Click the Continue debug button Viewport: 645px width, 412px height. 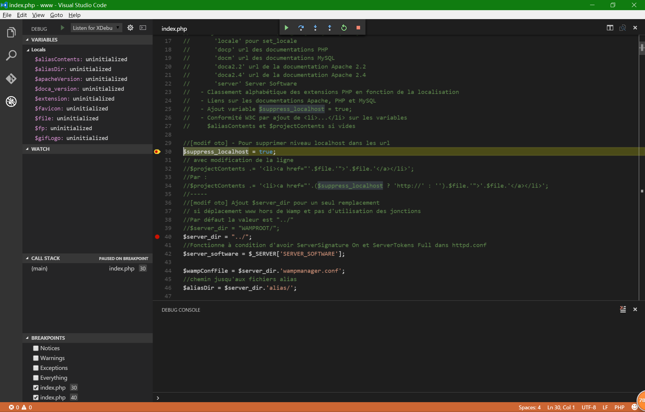pos(286,28)
